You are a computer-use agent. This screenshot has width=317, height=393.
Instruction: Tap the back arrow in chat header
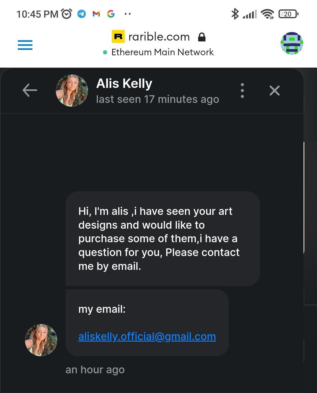coord(30,90)
